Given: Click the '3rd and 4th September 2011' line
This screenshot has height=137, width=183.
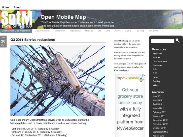Looking at the screenshot, I should pyautogui.click(x=39, y=135).
